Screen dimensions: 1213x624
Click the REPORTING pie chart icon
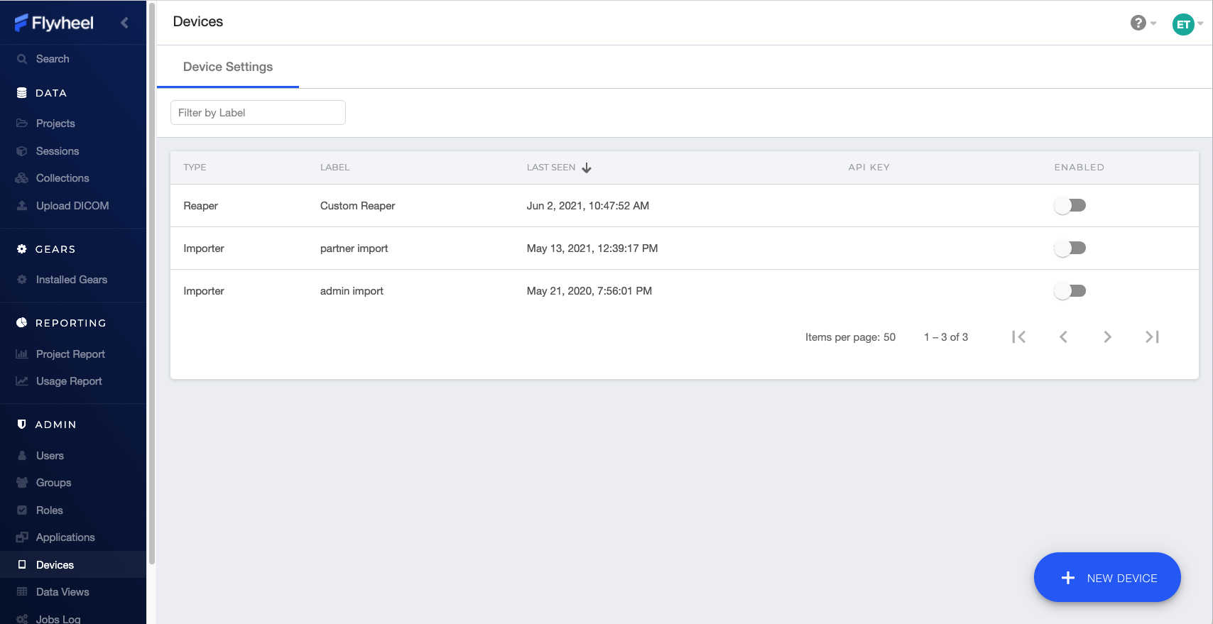tap(22, 323)
